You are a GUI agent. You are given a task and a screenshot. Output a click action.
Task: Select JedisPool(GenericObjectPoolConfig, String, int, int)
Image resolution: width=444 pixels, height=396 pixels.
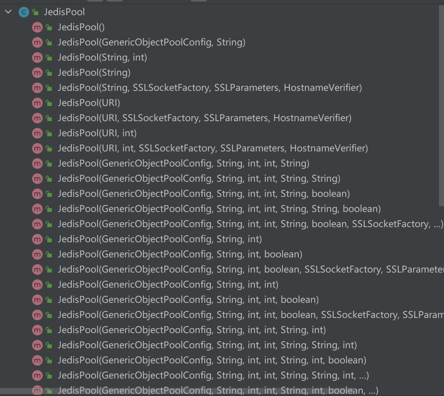[x=168, y=285]
